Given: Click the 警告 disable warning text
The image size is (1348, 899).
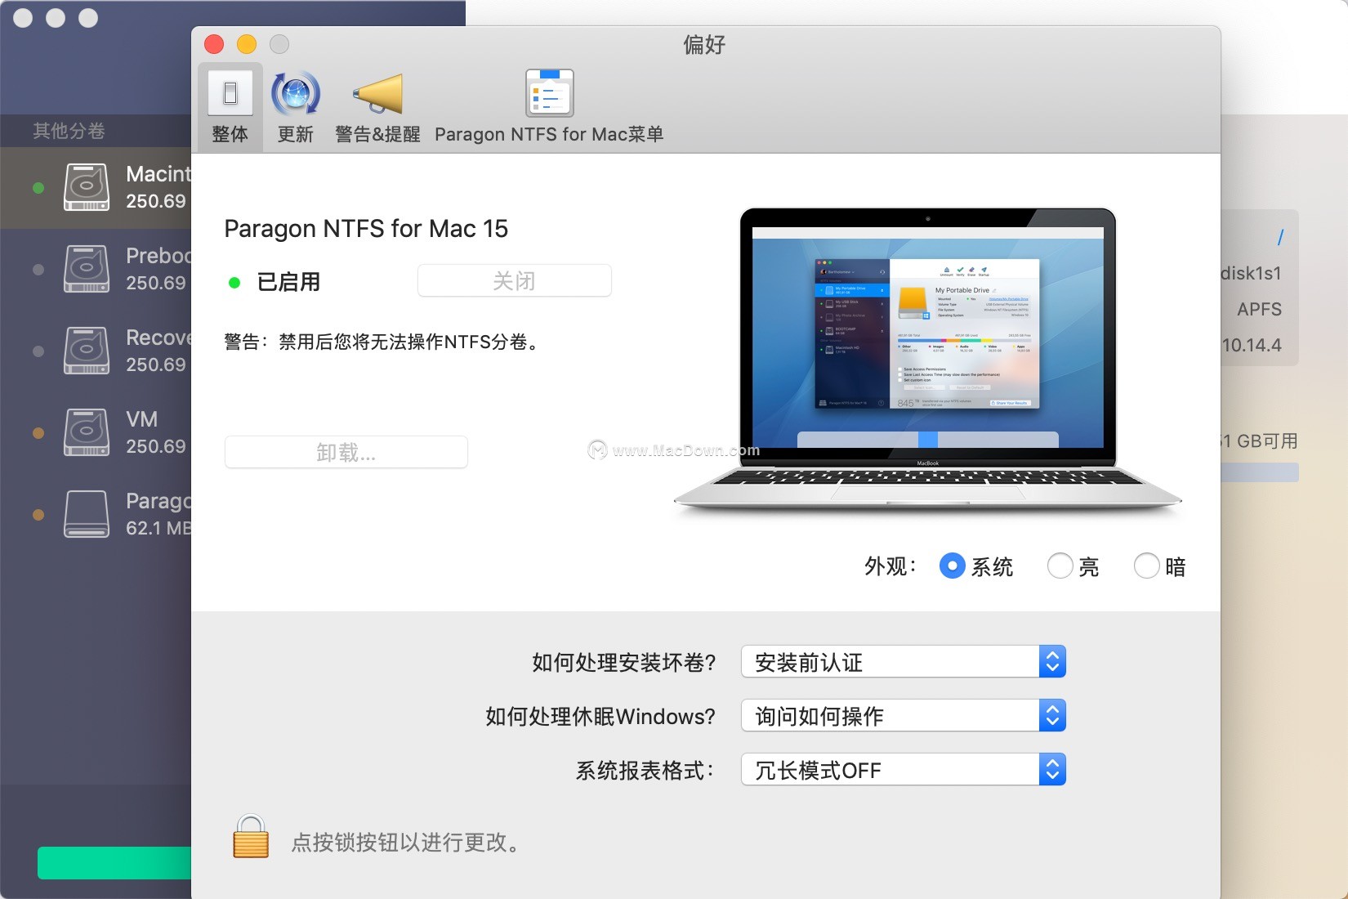Looking at the screenshot, I should tap(383, 342).
